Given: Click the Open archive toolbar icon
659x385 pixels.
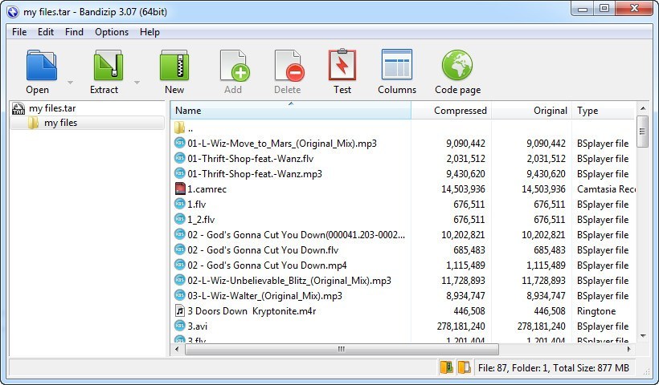Looking at the screenshot, I should [x=41, y=66].
